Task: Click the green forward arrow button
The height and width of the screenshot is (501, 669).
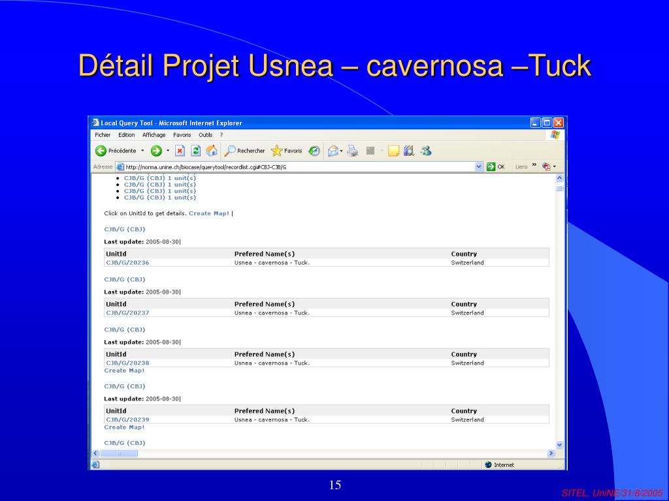Action: [156, 151]
